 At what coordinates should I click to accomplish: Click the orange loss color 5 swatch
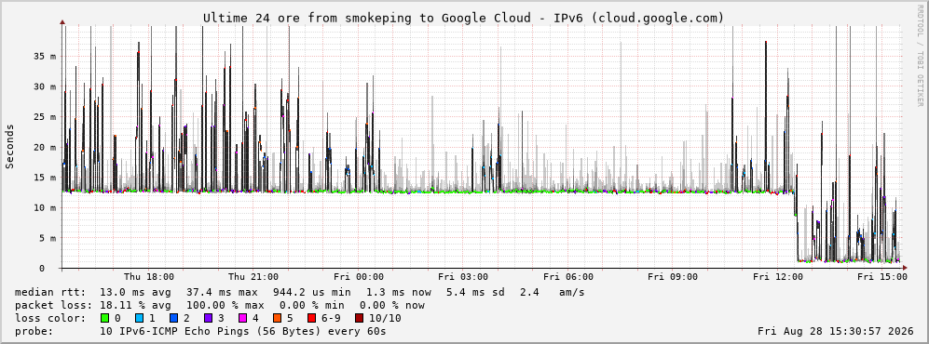click(x=278, y=319)
